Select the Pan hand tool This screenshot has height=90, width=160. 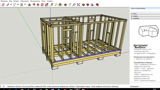point(70,5)
